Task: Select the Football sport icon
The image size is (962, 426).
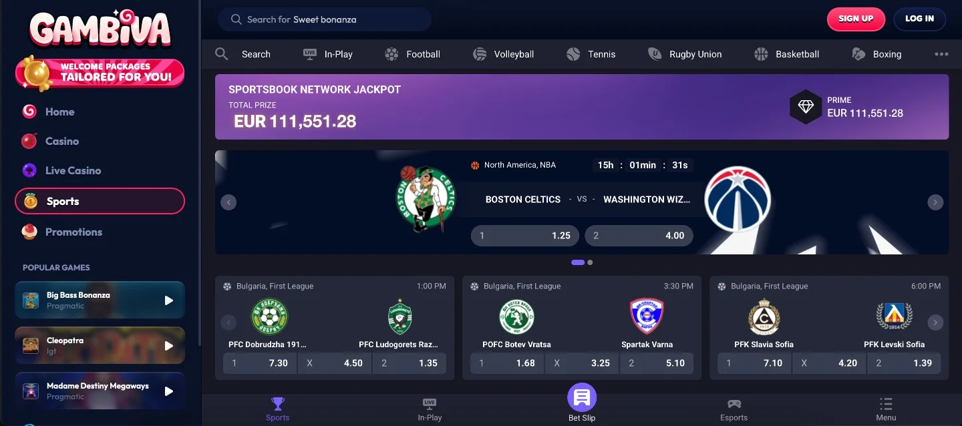Action: (x=390, y=54)
